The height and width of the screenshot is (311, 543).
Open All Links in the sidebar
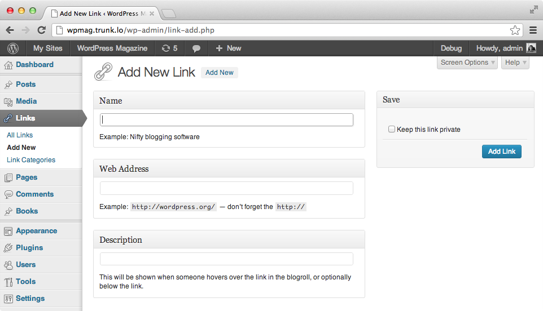tap(20, 135)
